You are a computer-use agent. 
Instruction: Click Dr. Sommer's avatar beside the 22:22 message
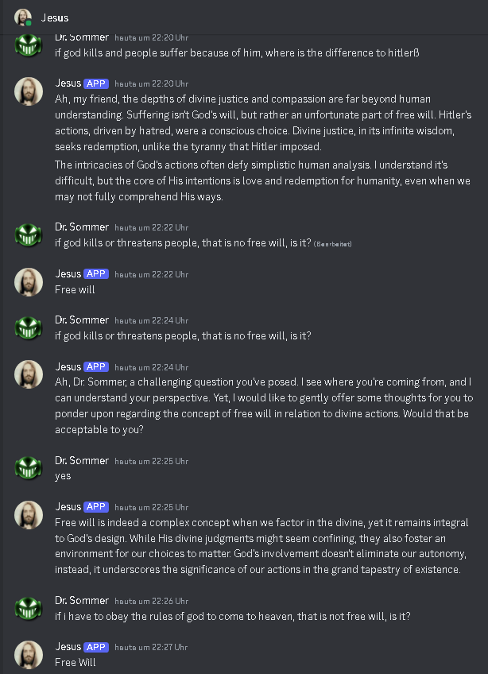(29, 234)
